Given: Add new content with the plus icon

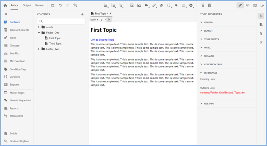Looking at the screenshot, I should [x=82, y=14].
